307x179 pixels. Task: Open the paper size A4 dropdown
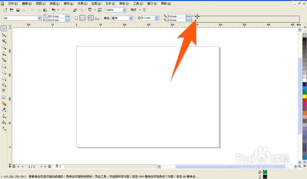39,18
